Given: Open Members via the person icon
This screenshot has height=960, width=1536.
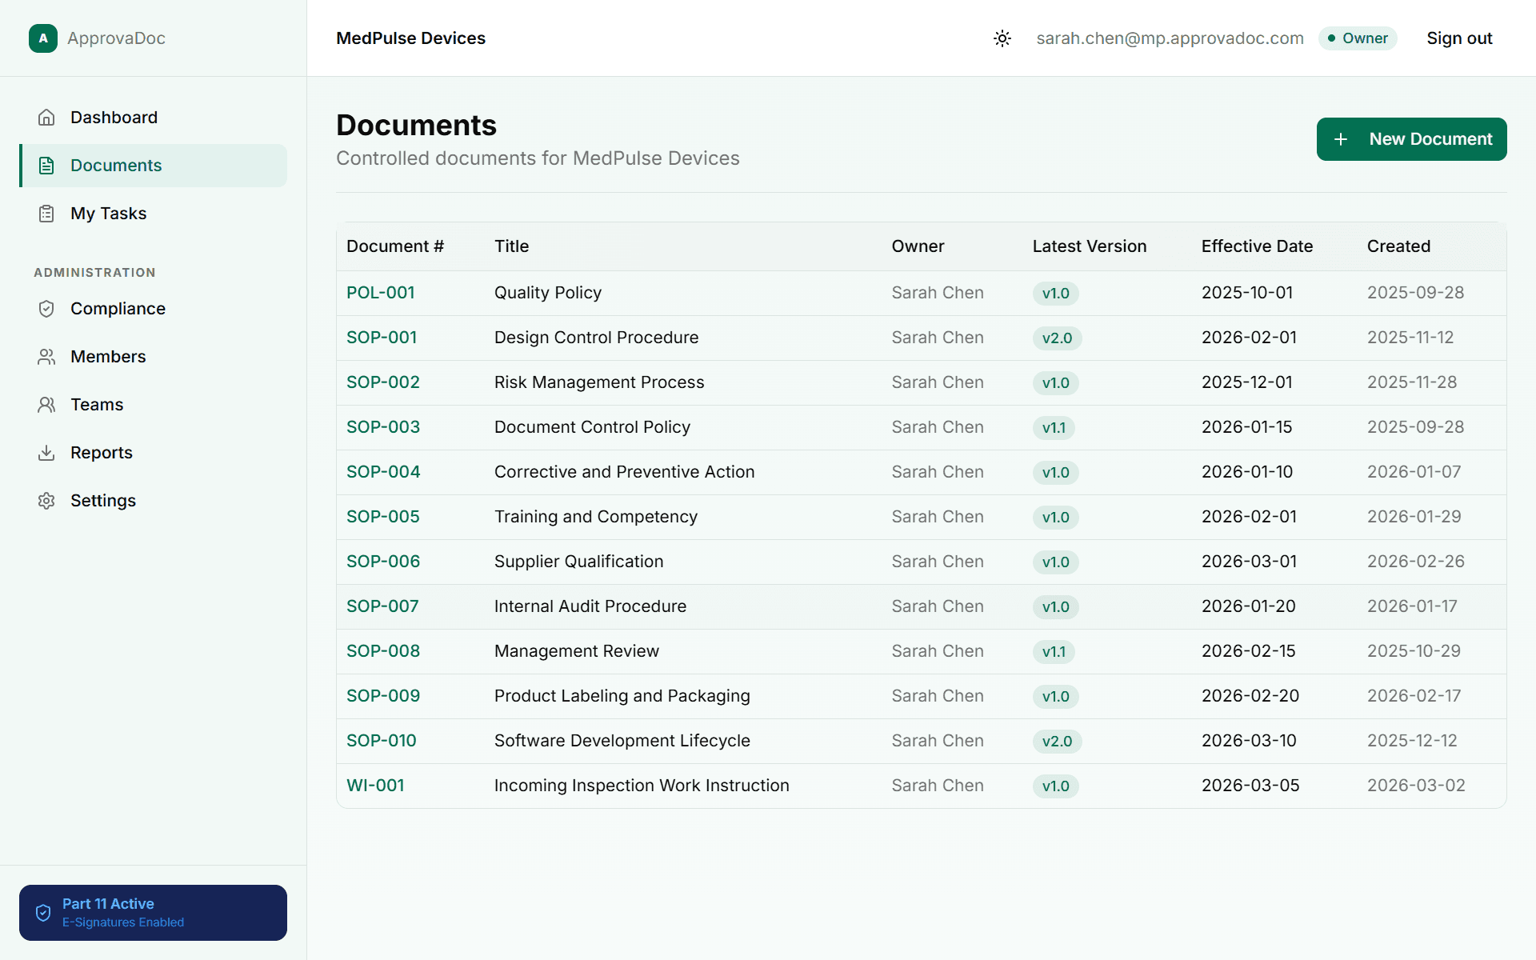Looking at the screenshot, I should point(46,356).
